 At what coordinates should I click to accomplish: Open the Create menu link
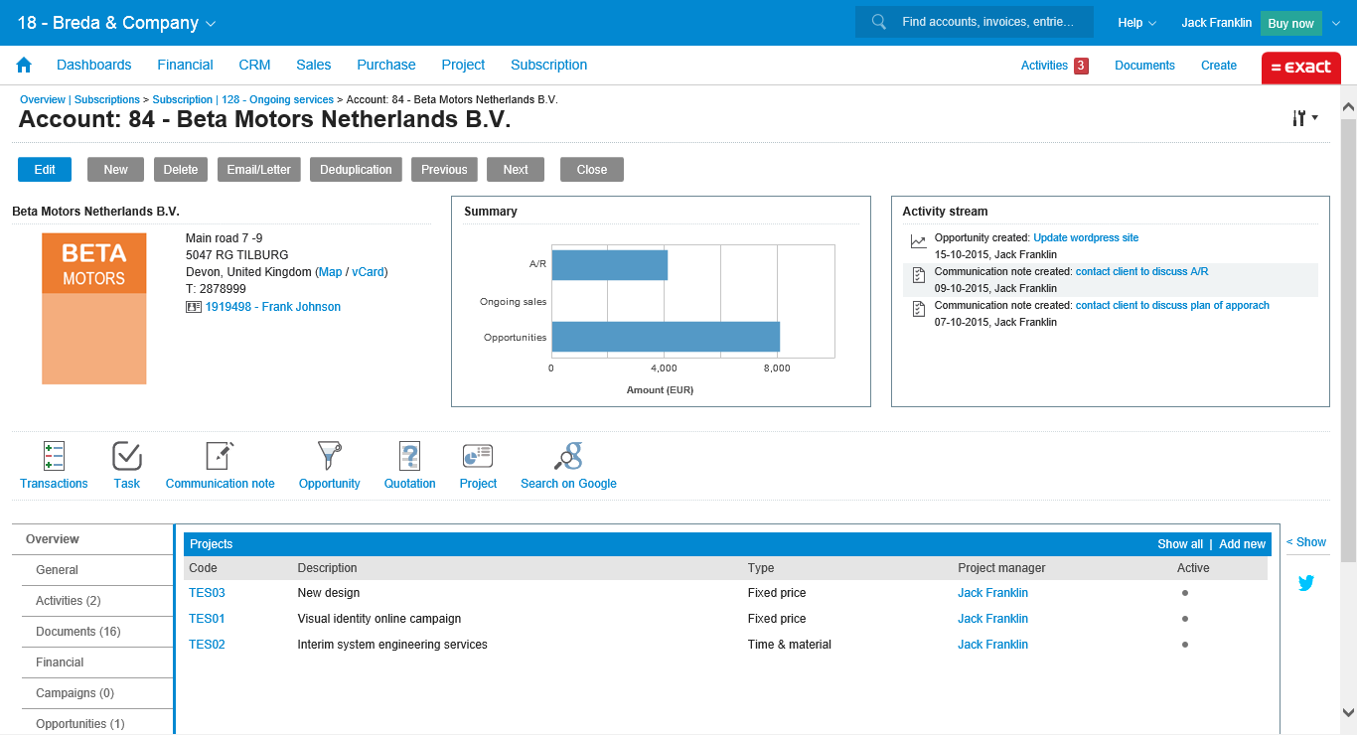click(1219, 66)
